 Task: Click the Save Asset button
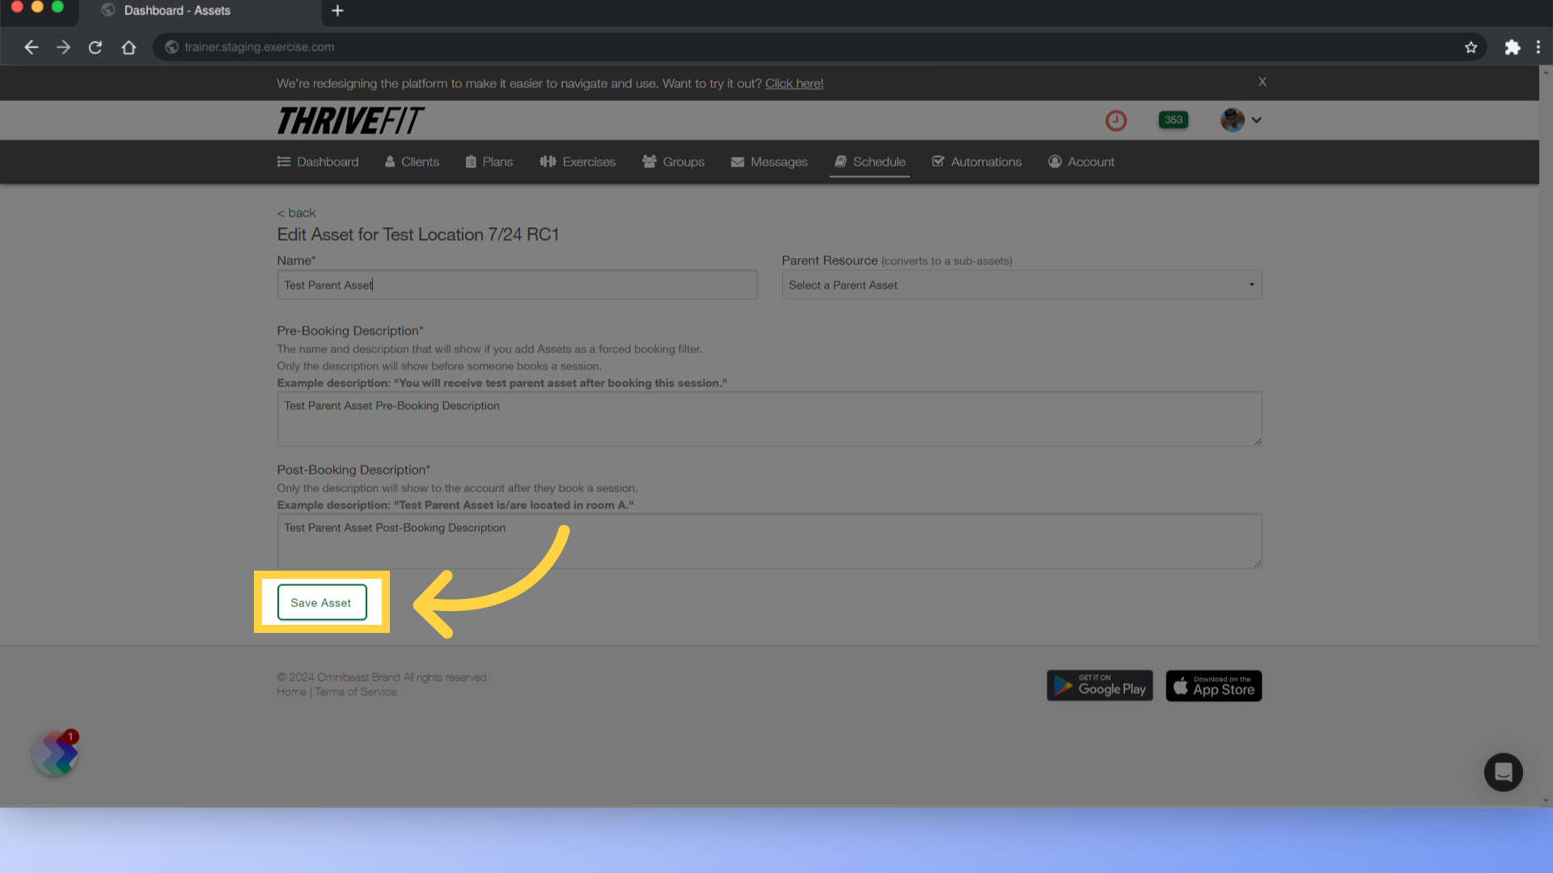tap(320, 602)
